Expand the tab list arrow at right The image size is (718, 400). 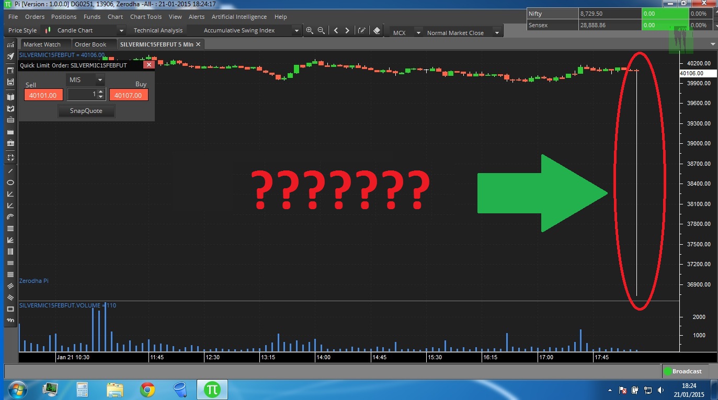coord(713,44)
